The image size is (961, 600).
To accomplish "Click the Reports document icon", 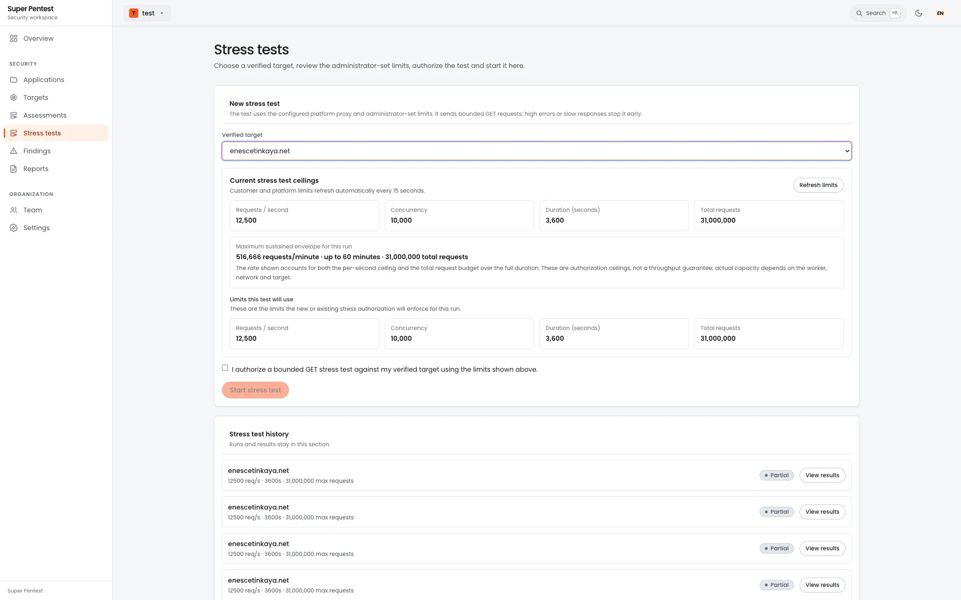I will point(14,169).
